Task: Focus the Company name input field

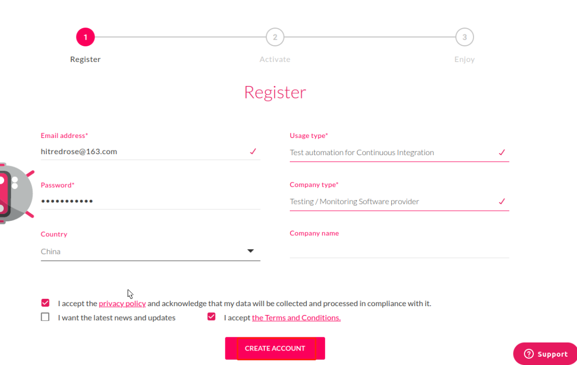Action: [x=399, y=250]
